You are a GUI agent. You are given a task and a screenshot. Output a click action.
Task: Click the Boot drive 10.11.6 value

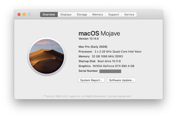(109, 61)
